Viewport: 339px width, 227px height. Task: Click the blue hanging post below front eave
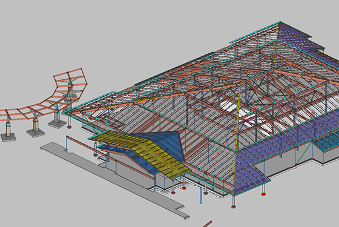pyautogui.click(x=200, y=196)
